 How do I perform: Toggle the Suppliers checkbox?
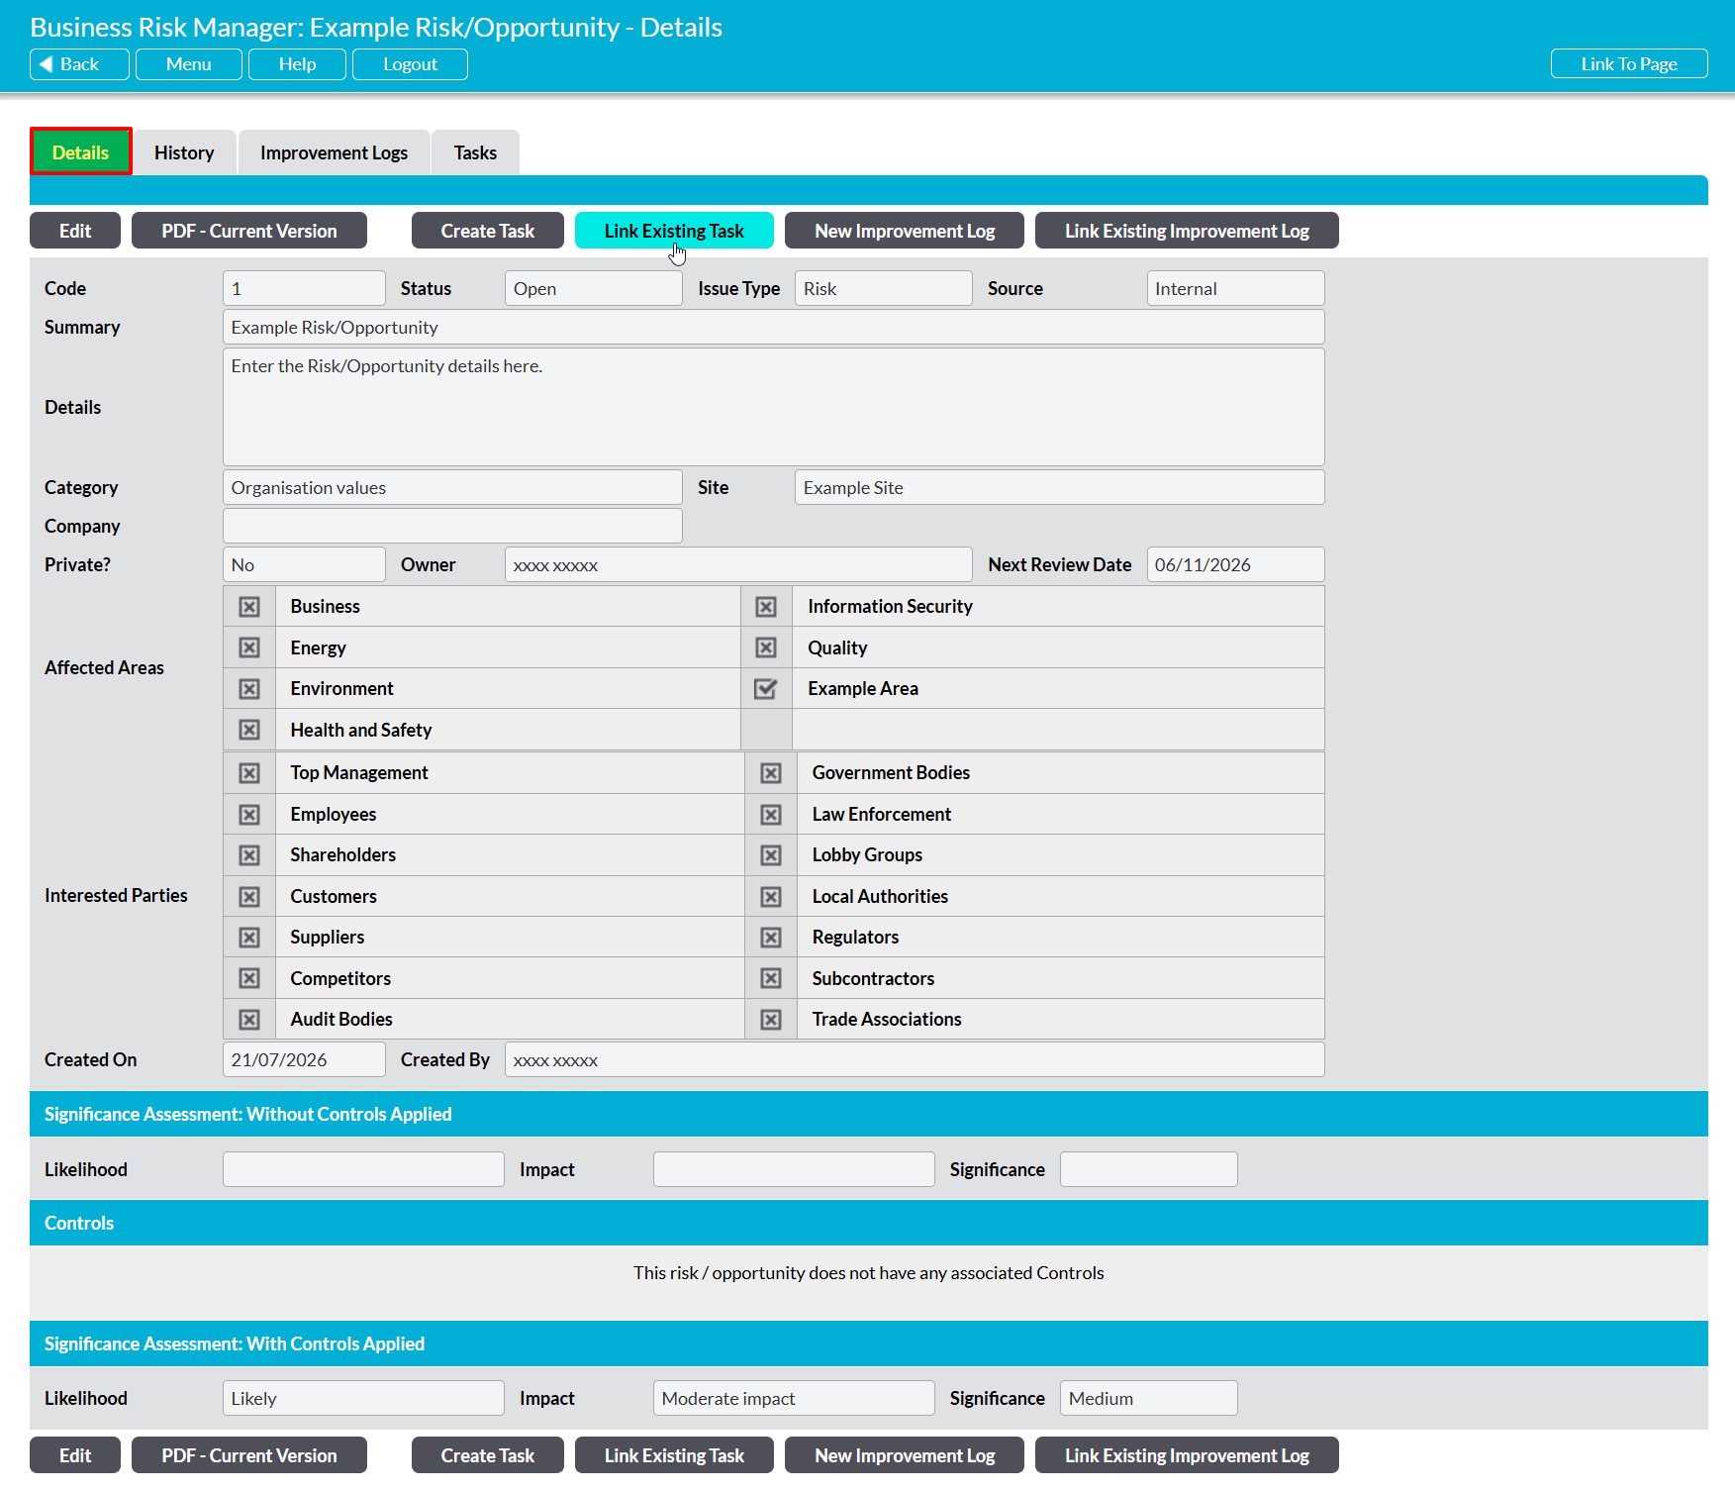[x=249, y=938]
